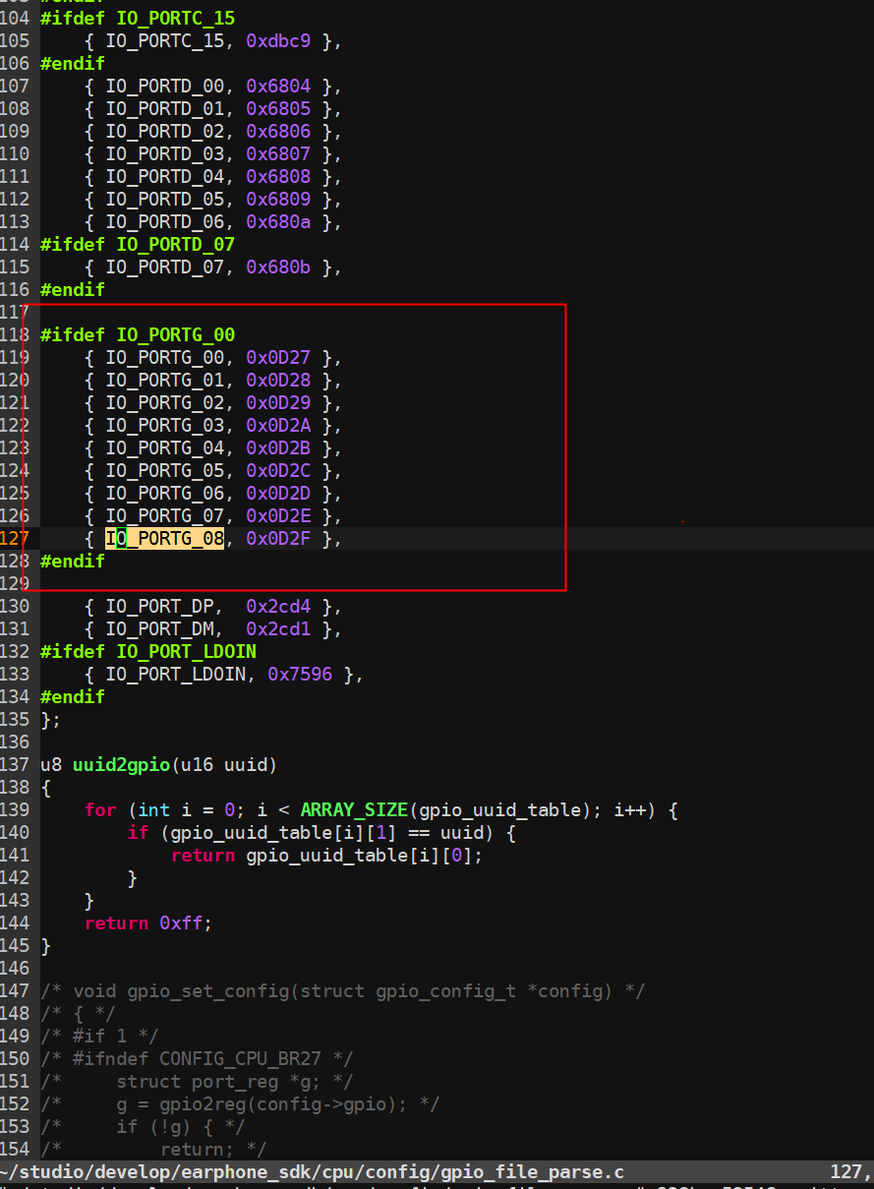Select IO_PORTG_07 entry name
Screen dimensions: 874x1189
click(165, 516)
